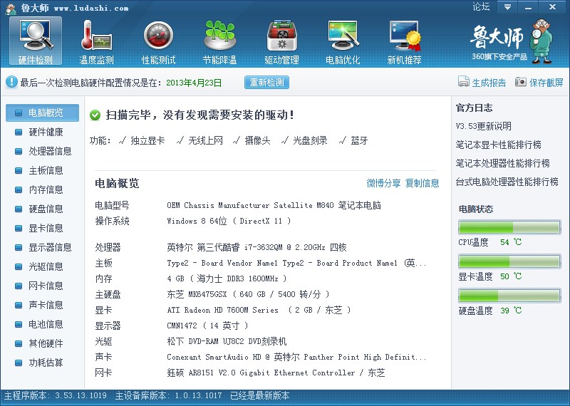570x406 pixels.
Task: Select 显示器信息 in the sidebar
Action: pos(43,248)
